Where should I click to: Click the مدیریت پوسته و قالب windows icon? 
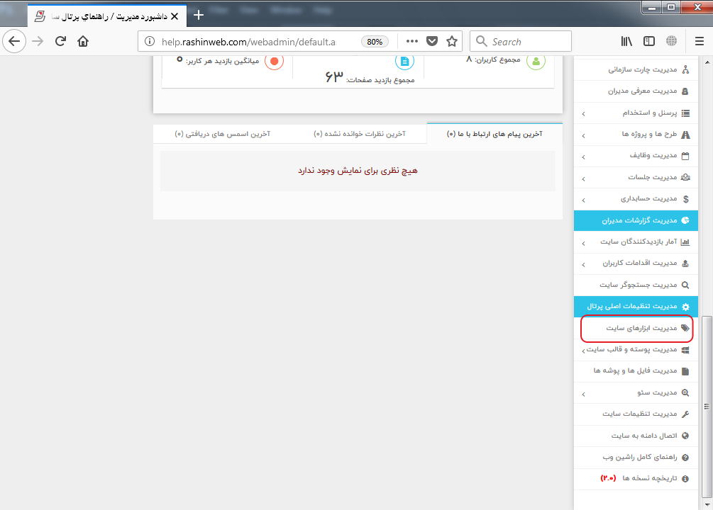(686, 350)
